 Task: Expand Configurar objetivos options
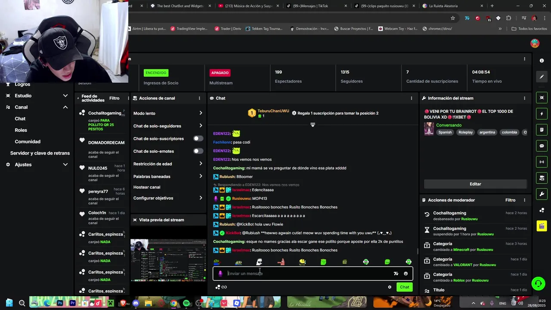201,198
